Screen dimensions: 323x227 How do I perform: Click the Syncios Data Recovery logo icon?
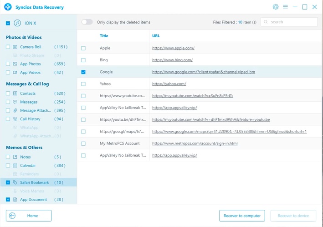pos(8,7)
